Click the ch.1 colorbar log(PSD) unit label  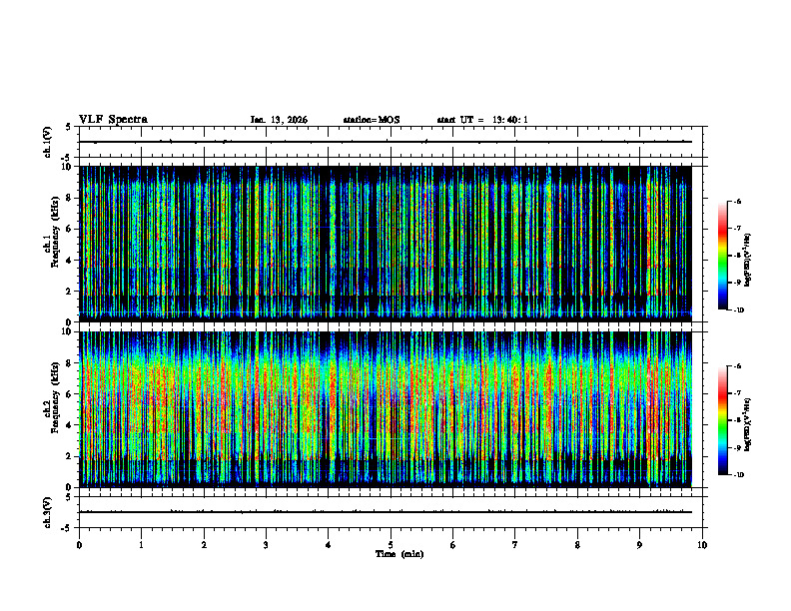[x=748, y=260]
